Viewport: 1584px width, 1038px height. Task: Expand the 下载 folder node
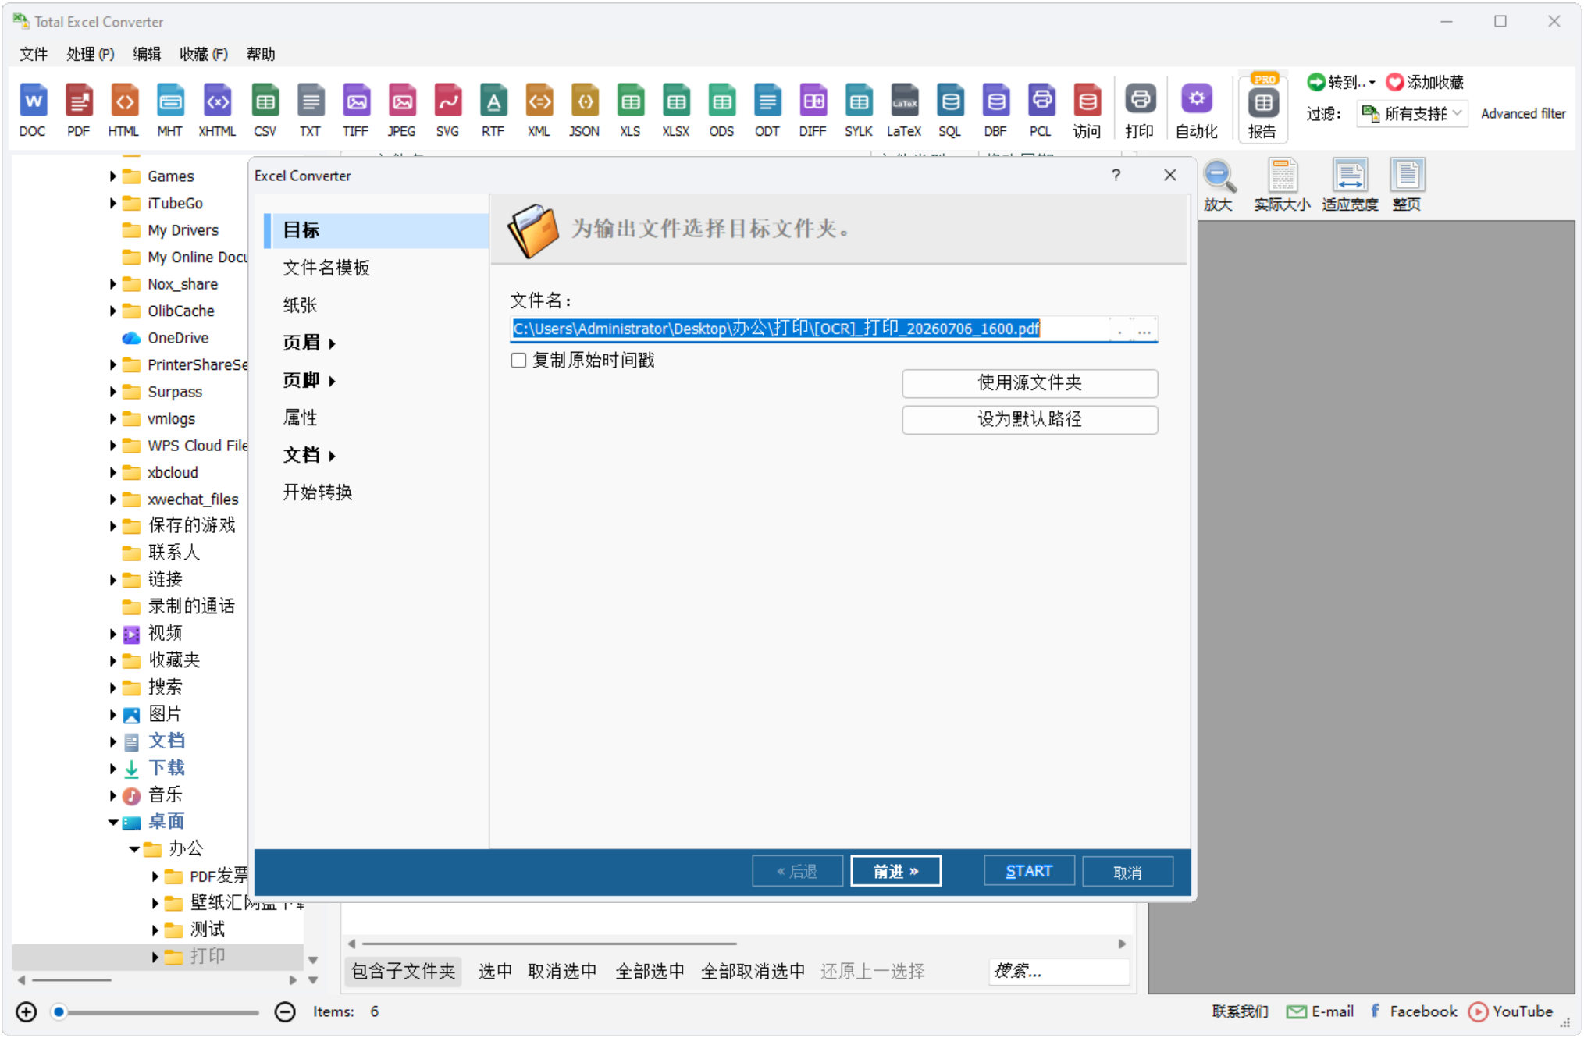pos(112,769)
